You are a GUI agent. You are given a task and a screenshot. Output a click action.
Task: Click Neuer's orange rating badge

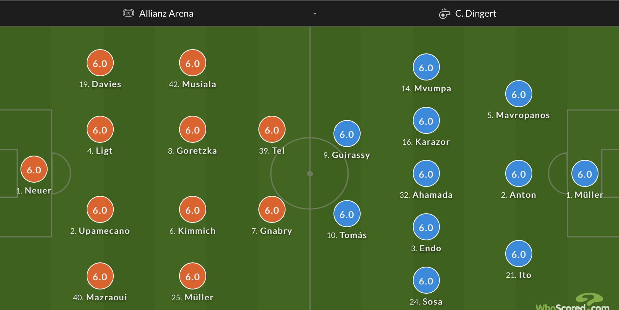(x=34, y=170)
